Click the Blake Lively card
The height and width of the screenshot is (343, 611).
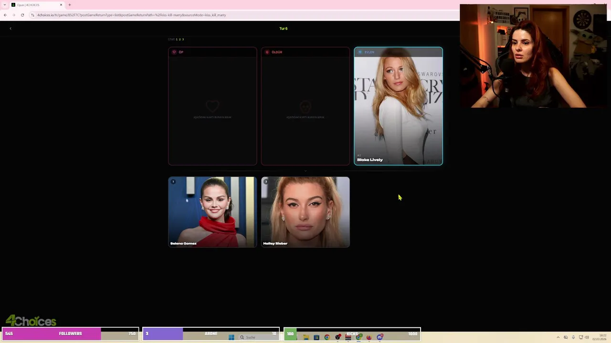[x=398, y=106]
